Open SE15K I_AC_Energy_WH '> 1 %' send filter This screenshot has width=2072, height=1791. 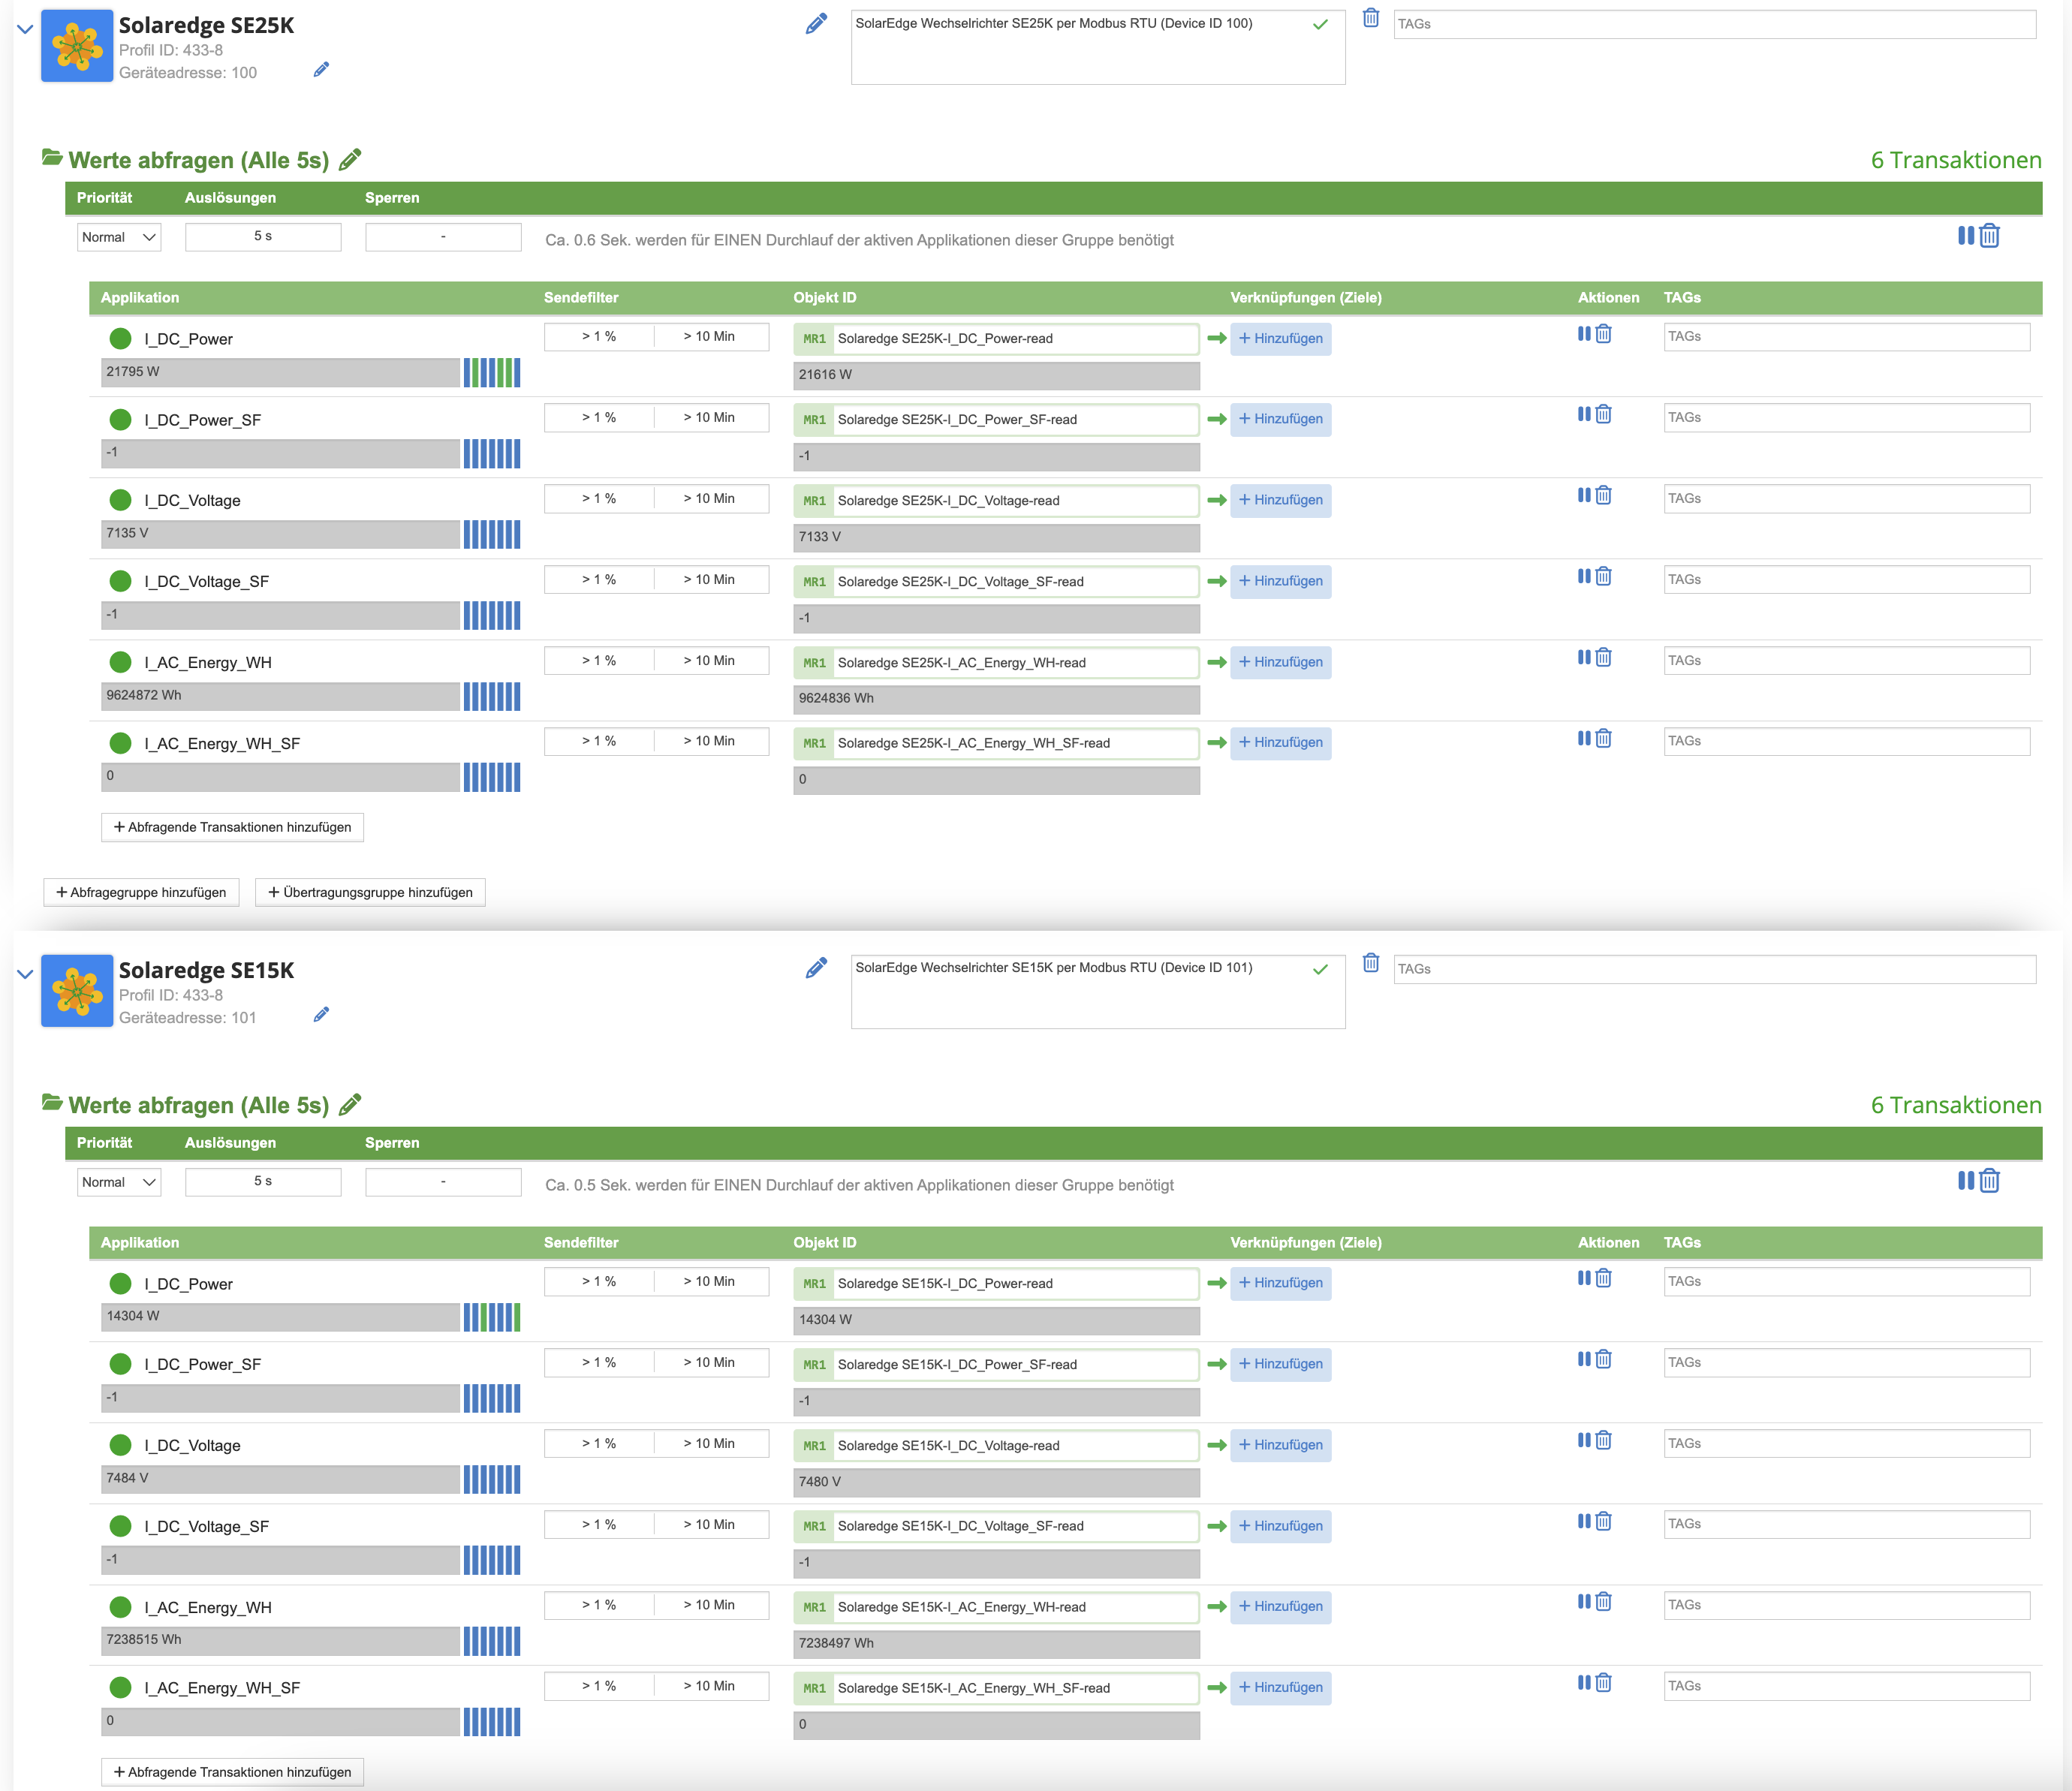pyautogui.click(x=599, y=1605)
